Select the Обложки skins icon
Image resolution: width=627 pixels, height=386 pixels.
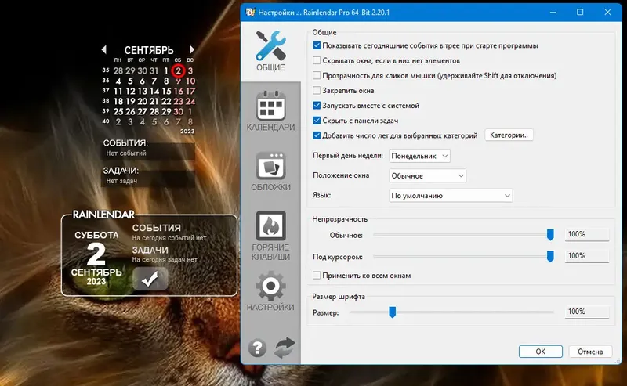click(270, 171)
